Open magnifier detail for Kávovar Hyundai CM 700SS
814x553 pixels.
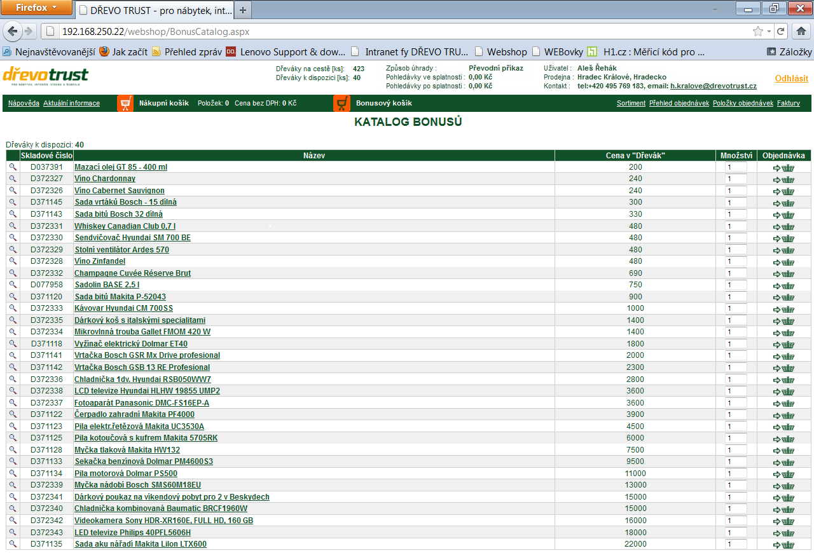pos(13,308)
